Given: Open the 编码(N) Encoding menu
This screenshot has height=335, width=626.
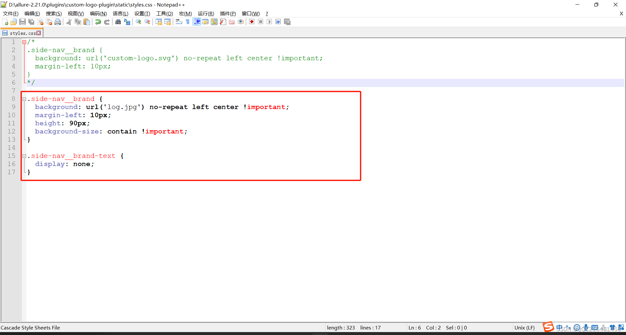Looking at the screenshot, I should (98, 13).
